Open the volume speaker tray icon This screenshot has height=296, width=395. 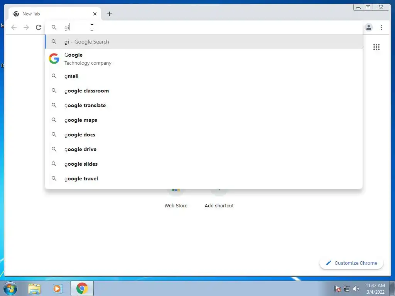coord(356,289)
